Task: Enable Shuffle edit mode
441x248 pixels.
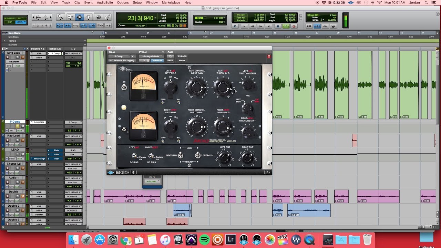Action: (10, 18)
